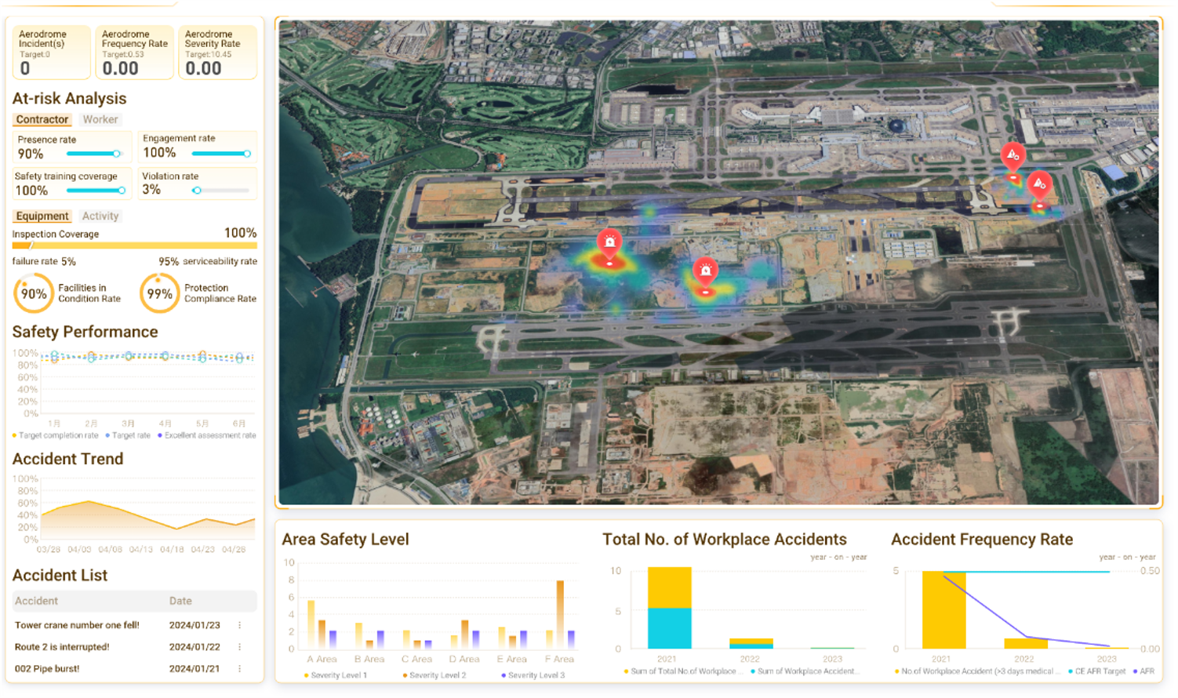Toggle the Severity Level 3 legend series
The height and width of the screenshot is (698, 1178).
point(532,675)
